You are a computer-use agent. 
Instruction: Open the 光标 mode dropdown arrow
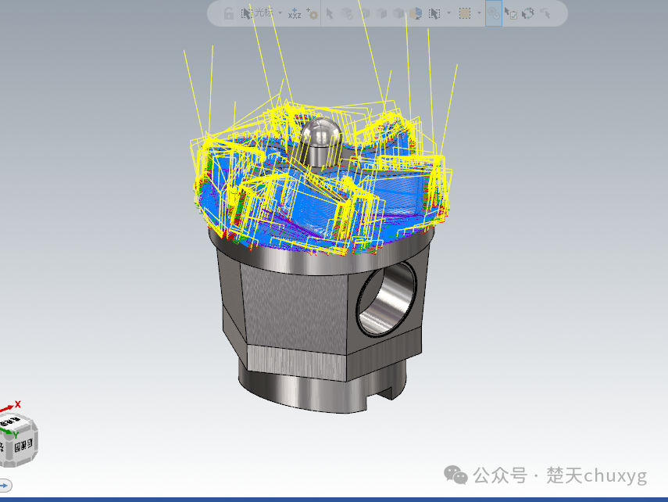pyautogui.click(x=280, y=13)
